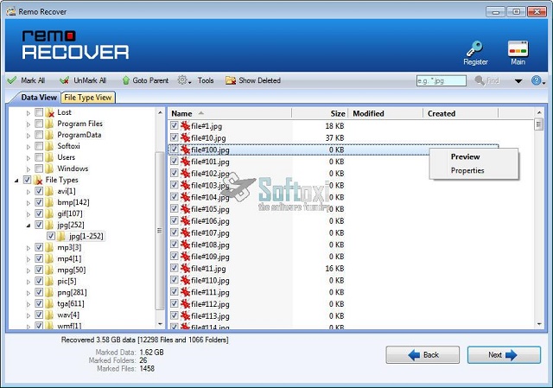553x388 pixels.
Task: Expand the png[281] node
Action: (x=29, y=293)
